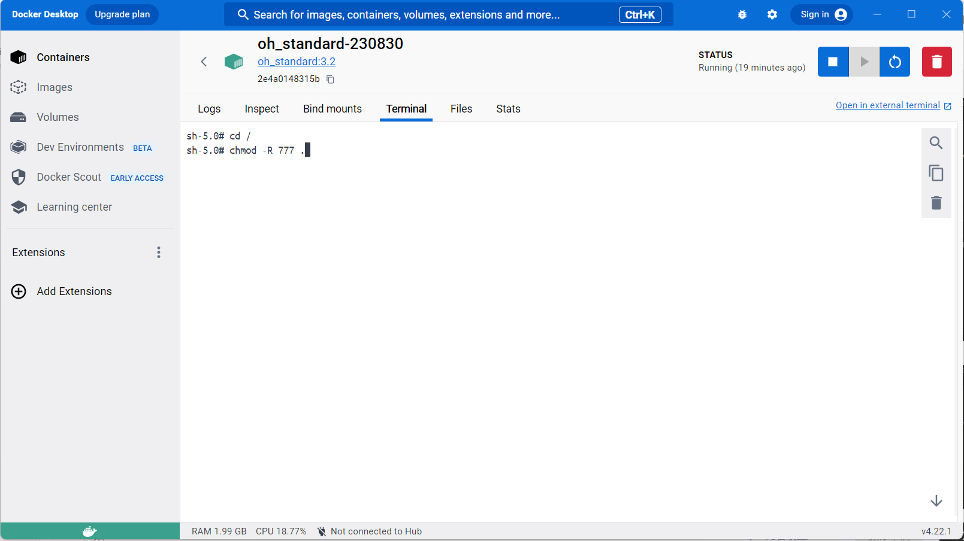Click the green container cube icon
This screenshot has width=964, height=541.
pos(234,62)
